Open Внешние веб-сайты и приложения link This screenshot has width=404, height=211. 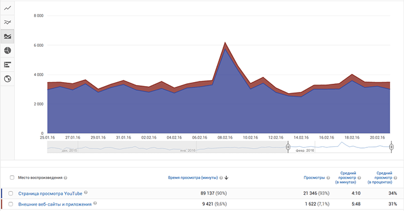(55, 204)
